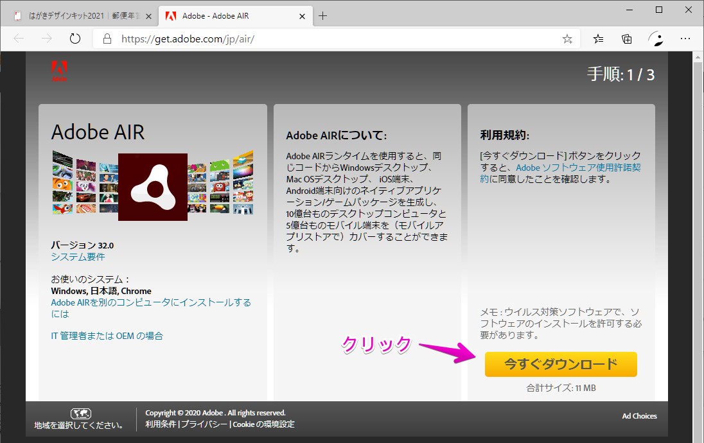
Task: Click the Windows, 日本語, Chrome system text
Action: click(x=101, y=291)
